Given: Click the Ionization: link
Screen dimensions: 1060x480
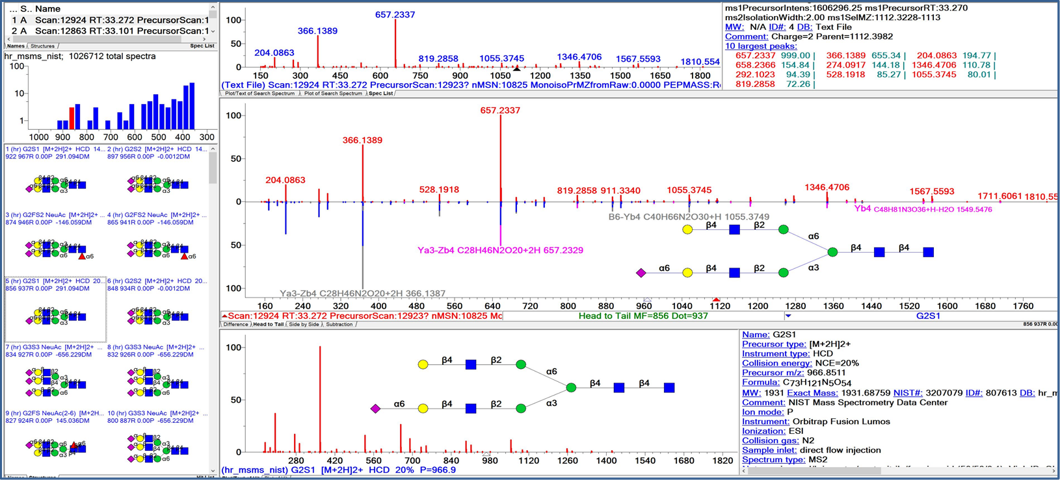Looking at the screenshot, I should point(764,431).
